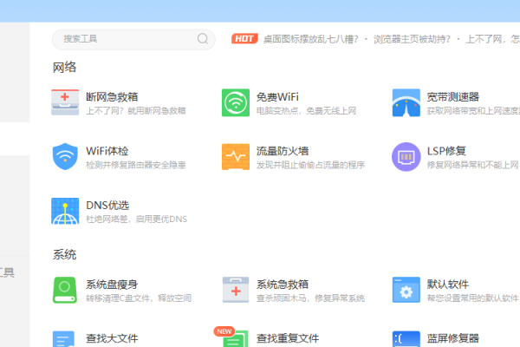Open the 系统急救箱 medical kit icon
Screen dimensions: 520x347
(236, 290)
